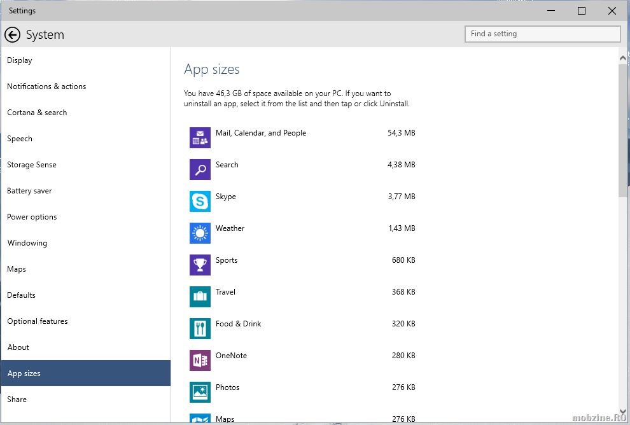Screen dimensions: 630x425
Task: Select the Travel suitcase icon
Action: click(x=200, y=296)
